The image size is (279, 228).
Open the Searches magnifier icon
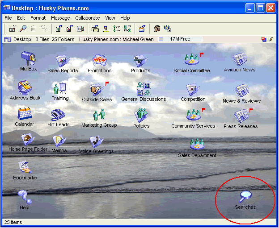(x=245, y=196)
